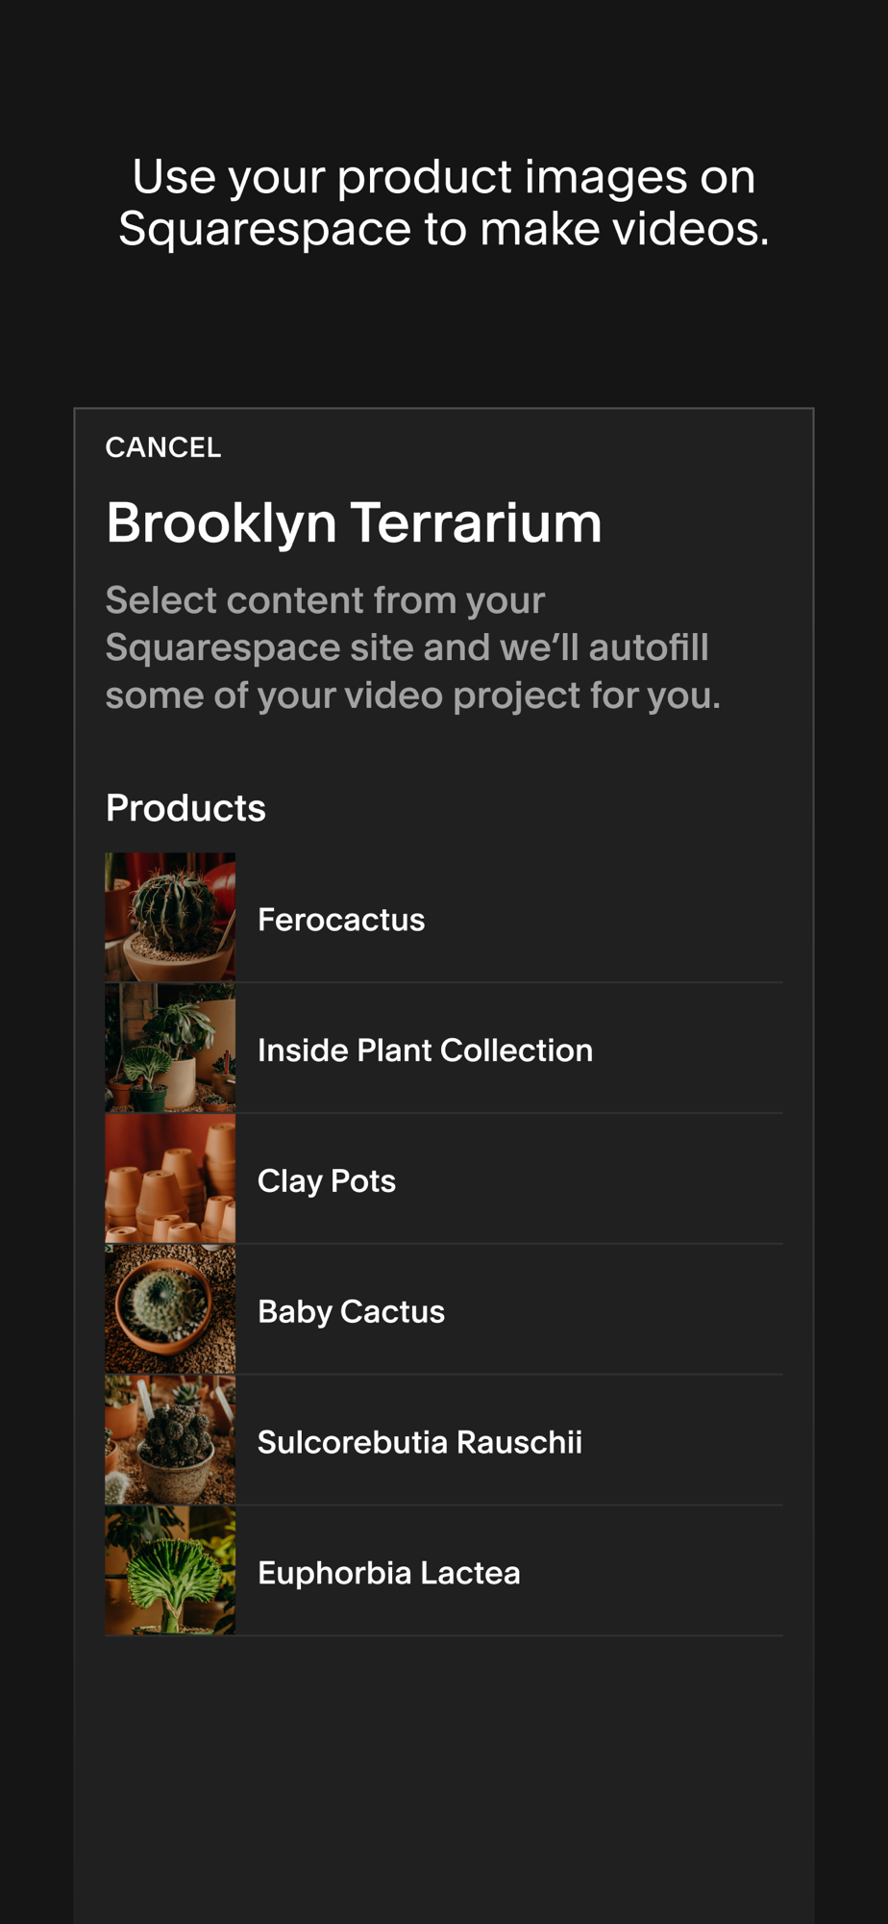Tap the Baby Cactus product name
The width and height of the screenshot is (888, 1924).
pyautogui.click(x=351, y=1312)
